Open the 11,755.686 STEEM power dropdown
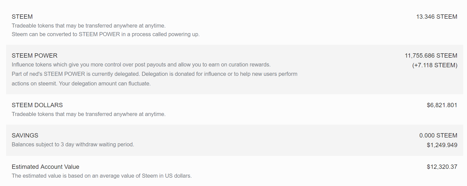The image size is (467, 186). 431,56
